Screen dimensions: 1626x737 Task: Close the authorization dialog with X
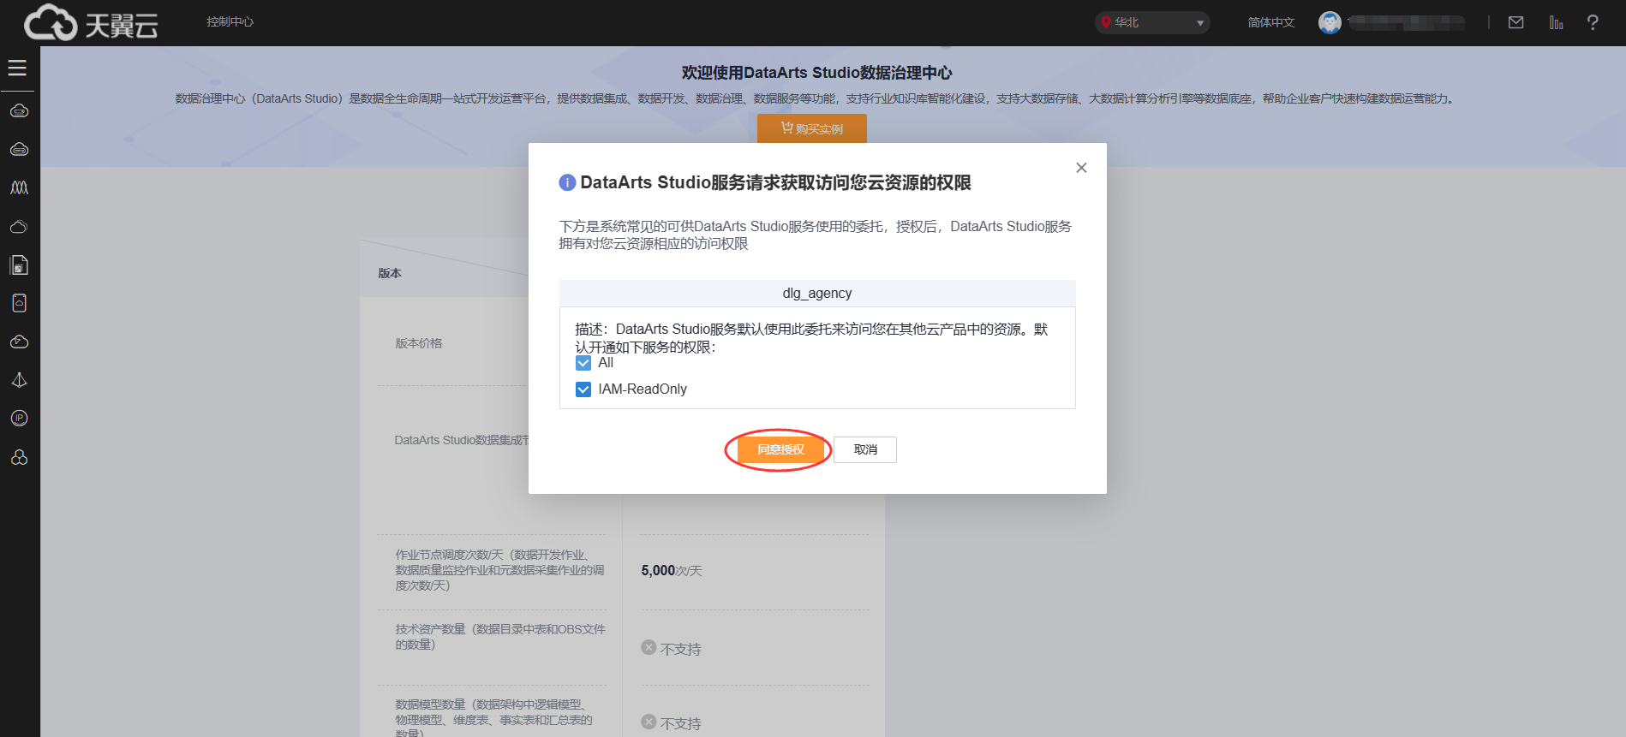[x=1081, y=168]
